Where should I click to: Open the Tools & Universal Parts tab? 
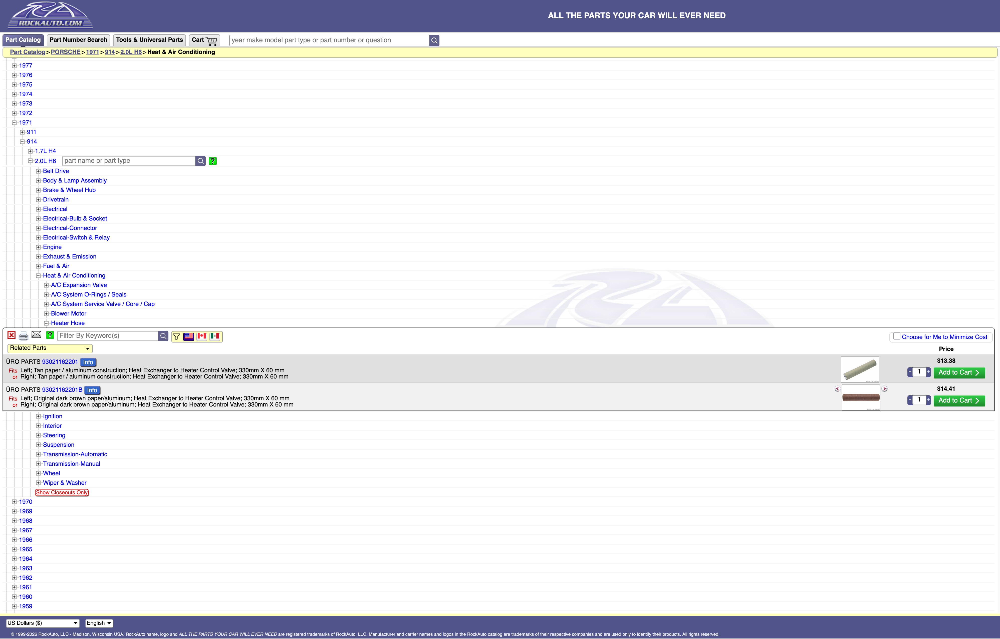pos(149,40)
